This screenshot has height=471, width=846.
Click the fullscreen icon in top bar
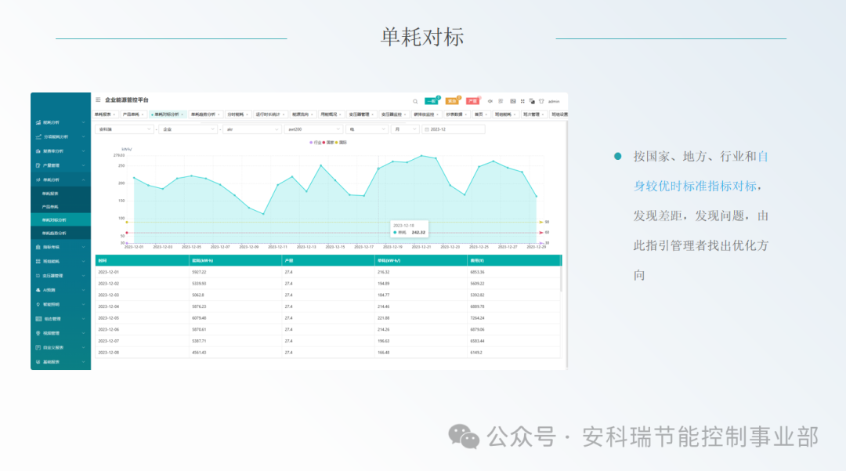pyautogui.click(x=523, y=101)
